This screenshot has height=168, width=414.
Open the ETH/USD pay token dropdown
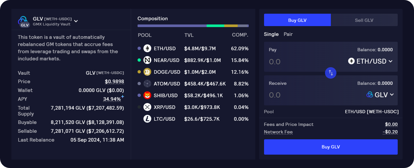pos(370,61)
